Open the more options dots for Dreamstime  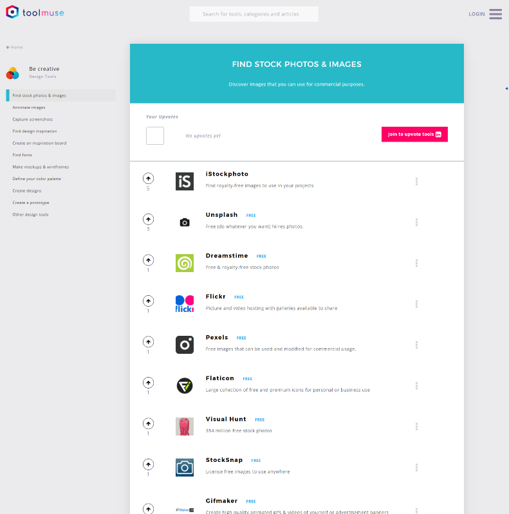click(x=416, y=263)
